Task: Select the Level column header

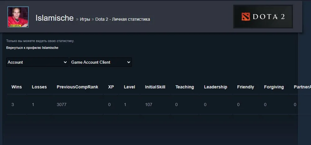Action: [129, 87]
